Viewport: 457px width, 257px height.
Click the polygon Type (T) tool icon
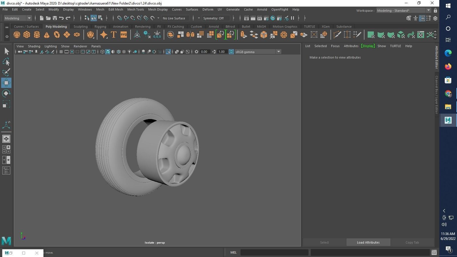pos(114,35)
